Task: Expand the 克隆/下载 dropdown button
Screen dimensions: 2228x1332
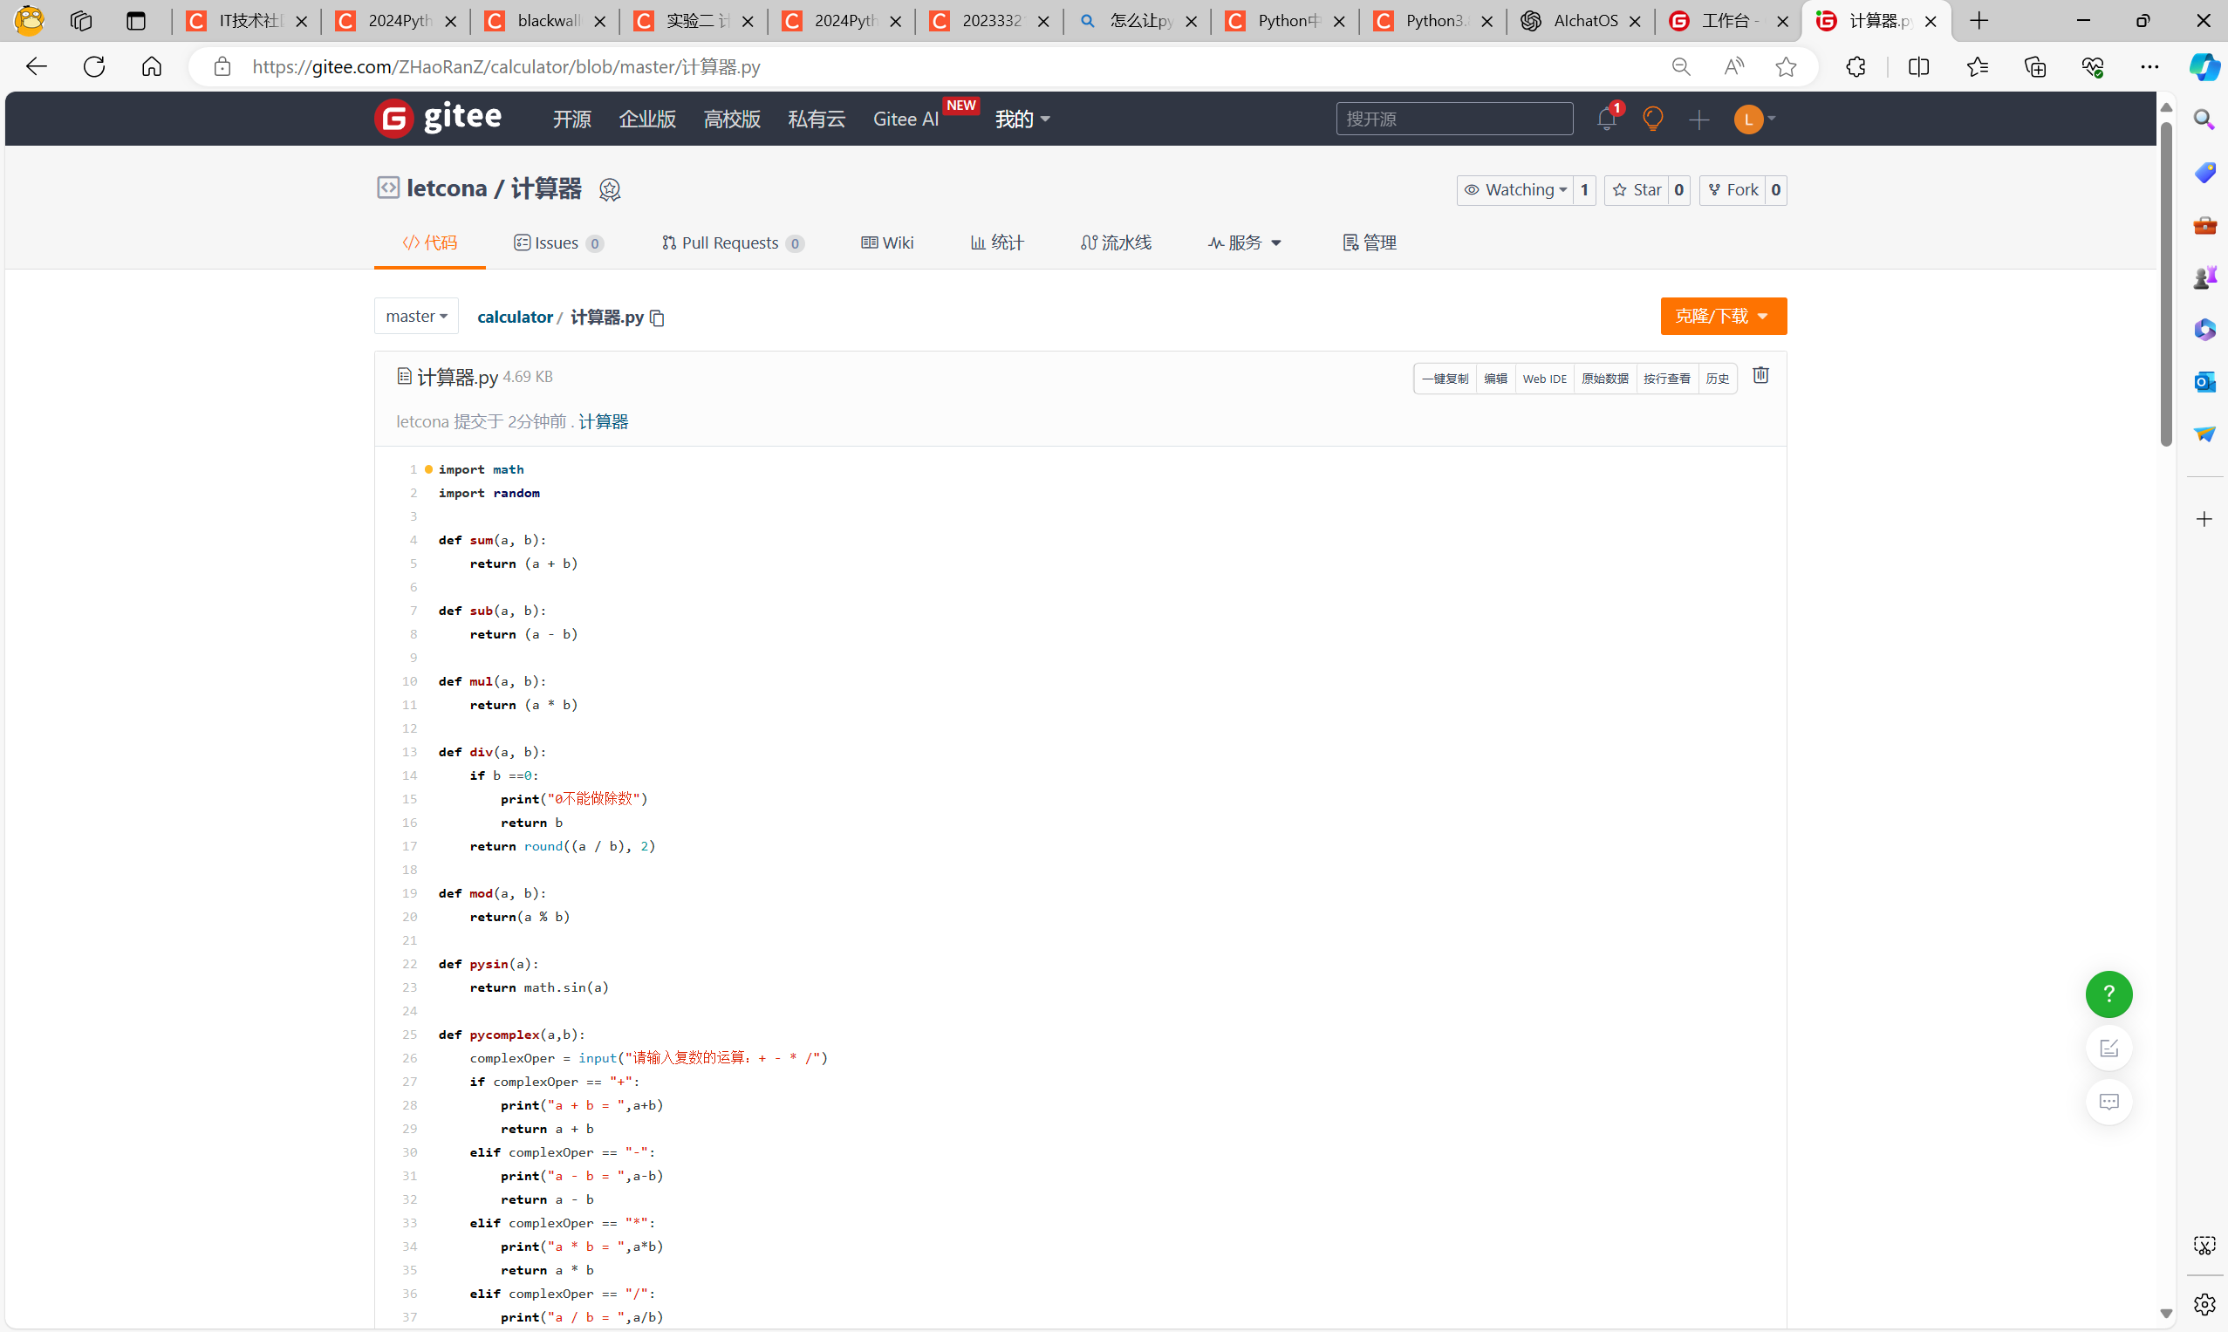Action: 1723,316
